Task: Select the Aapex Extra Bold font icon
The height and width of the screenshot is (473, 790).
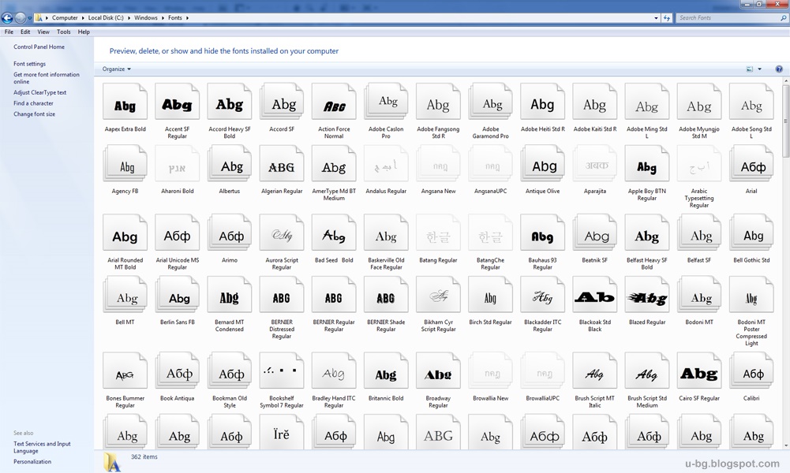Action: (125, 102)
